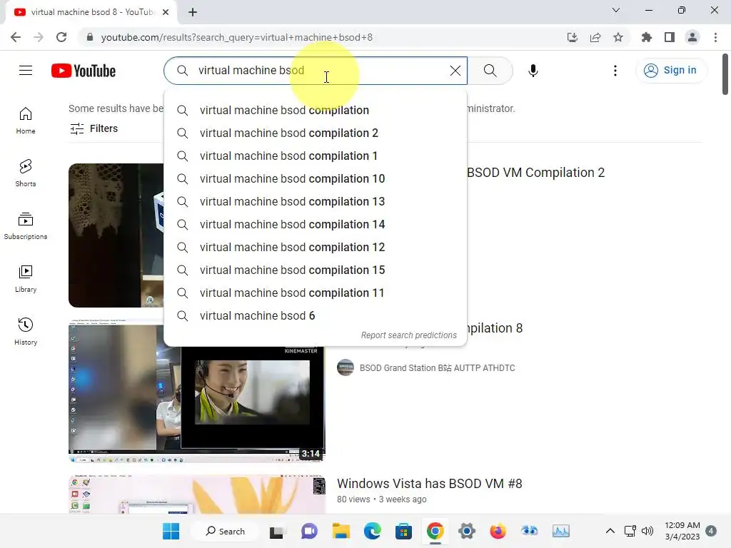Click the page vertical scrollbar

click(x=725, y=74)
